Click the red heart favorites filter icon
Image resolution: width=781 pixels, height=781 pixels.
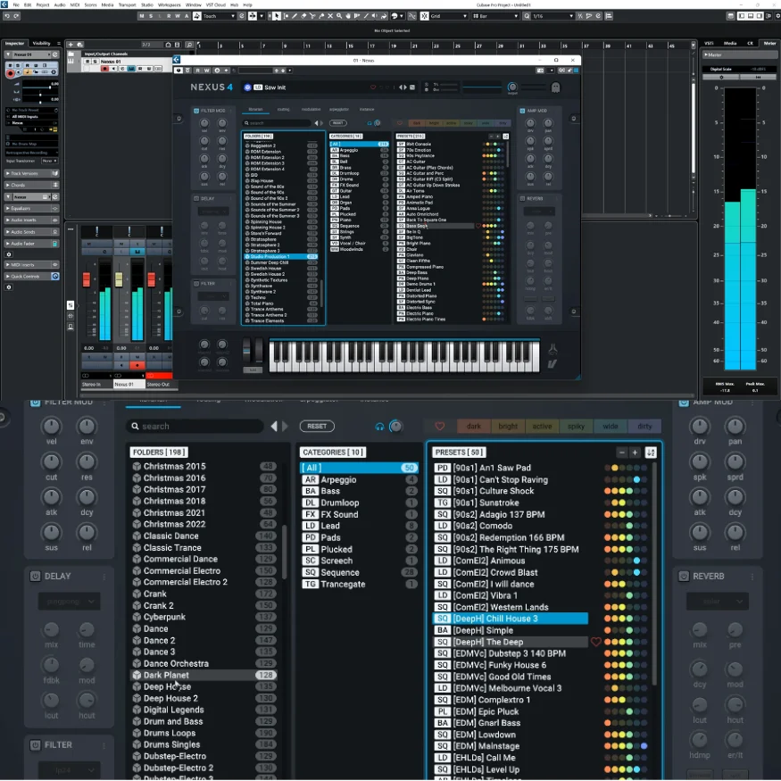click(x=439, y=427)
